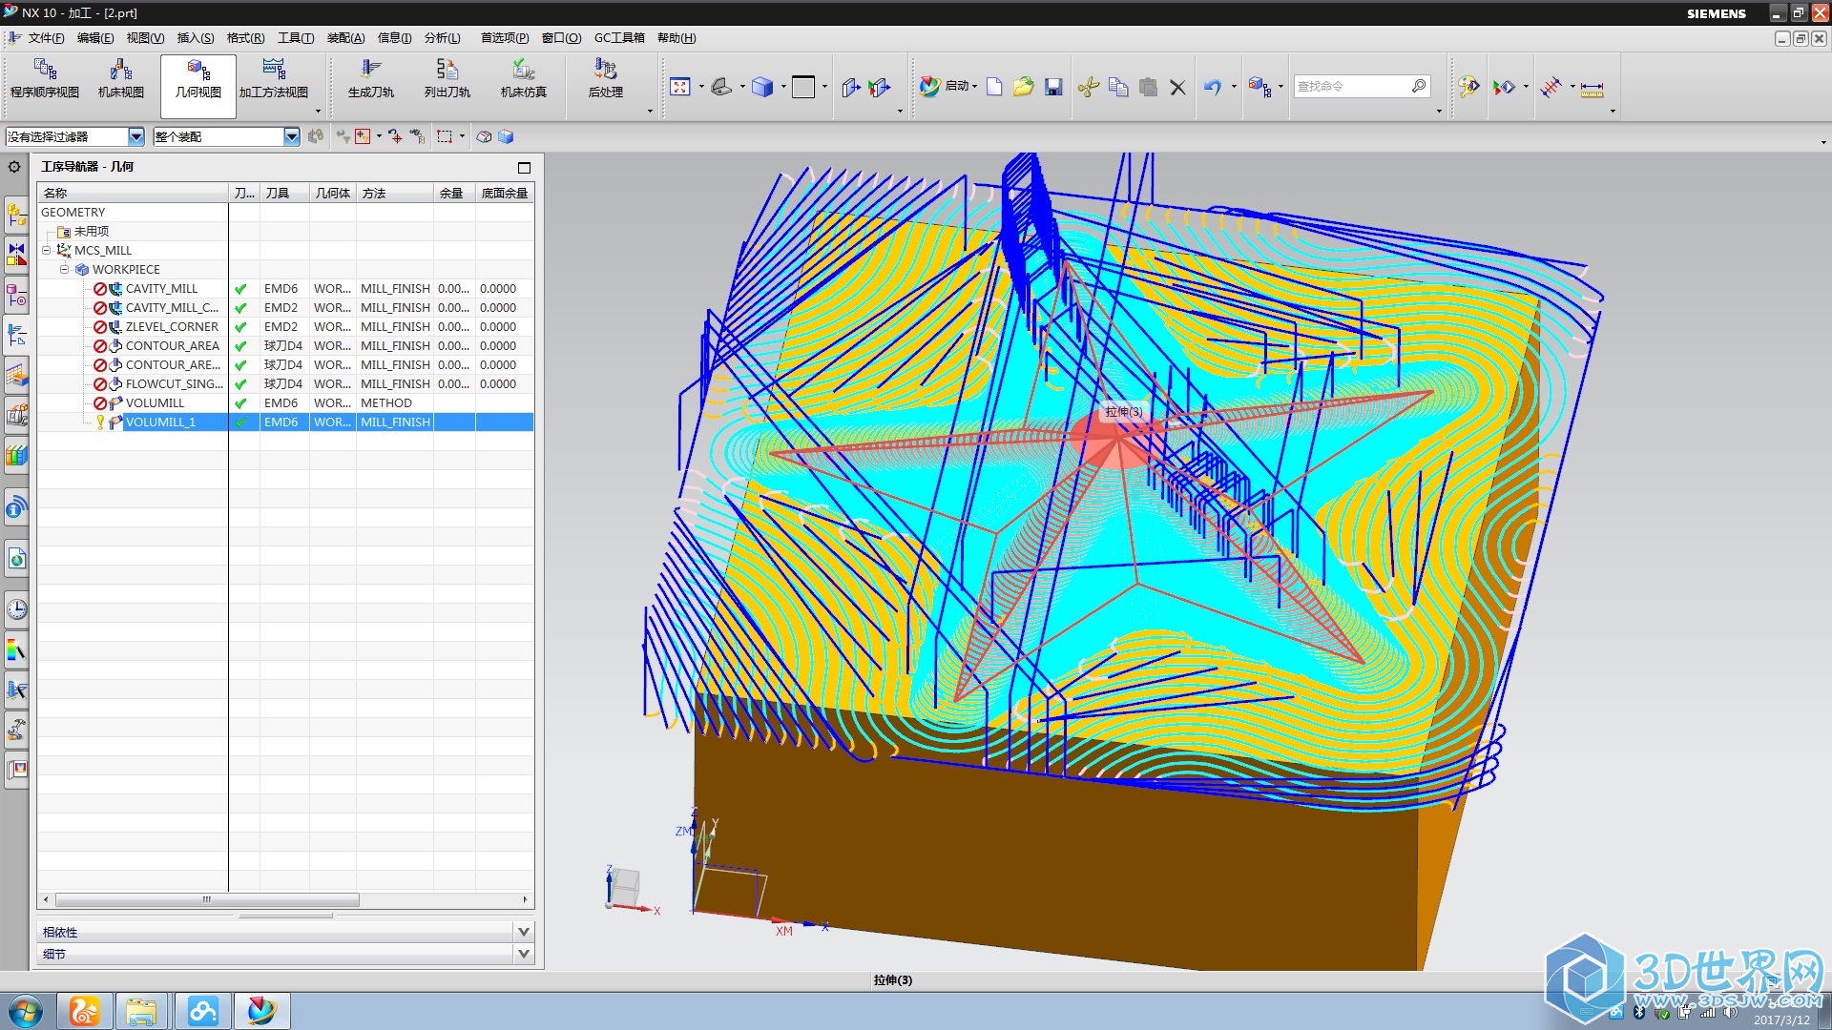Click the NX app taskbar icon

tap(260, 1011)
